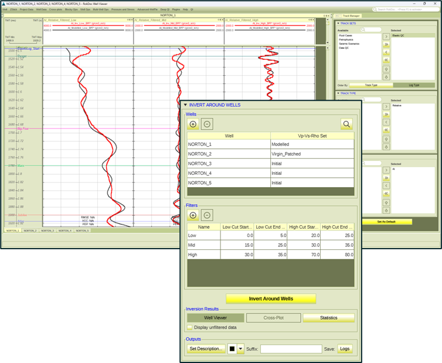
Task: Enable the Display unfiltered data checkbox
Action: 189,327
